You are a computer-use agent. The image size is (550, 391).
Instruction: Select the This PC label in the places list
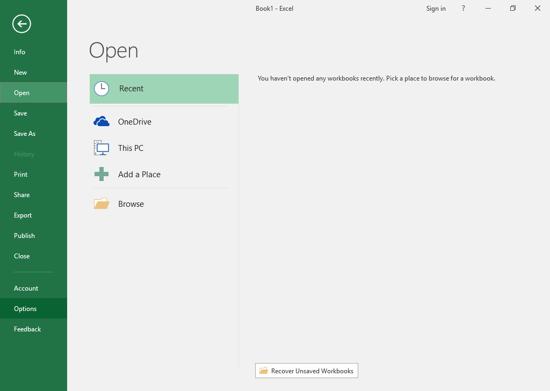coord(131,148)
